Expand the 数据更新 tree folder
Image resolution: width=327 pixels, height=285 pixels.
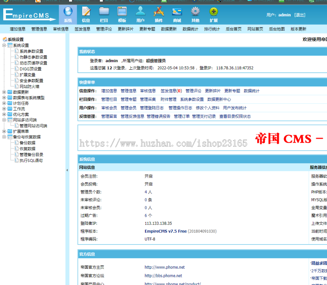(4, 92)
